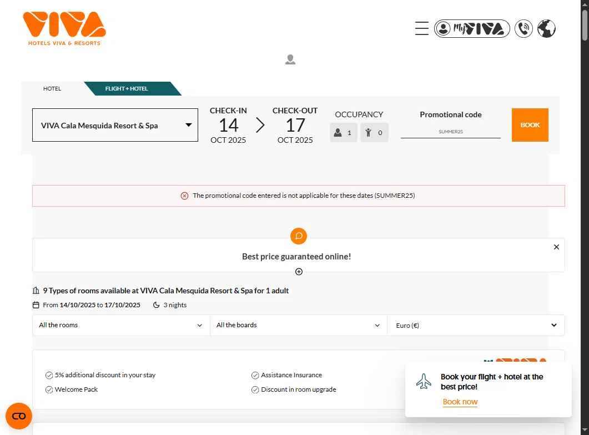Click the scrollbar down arrow
Viewport: 589px width, 435px height.
pyautogui.click(x=585, y=430)
